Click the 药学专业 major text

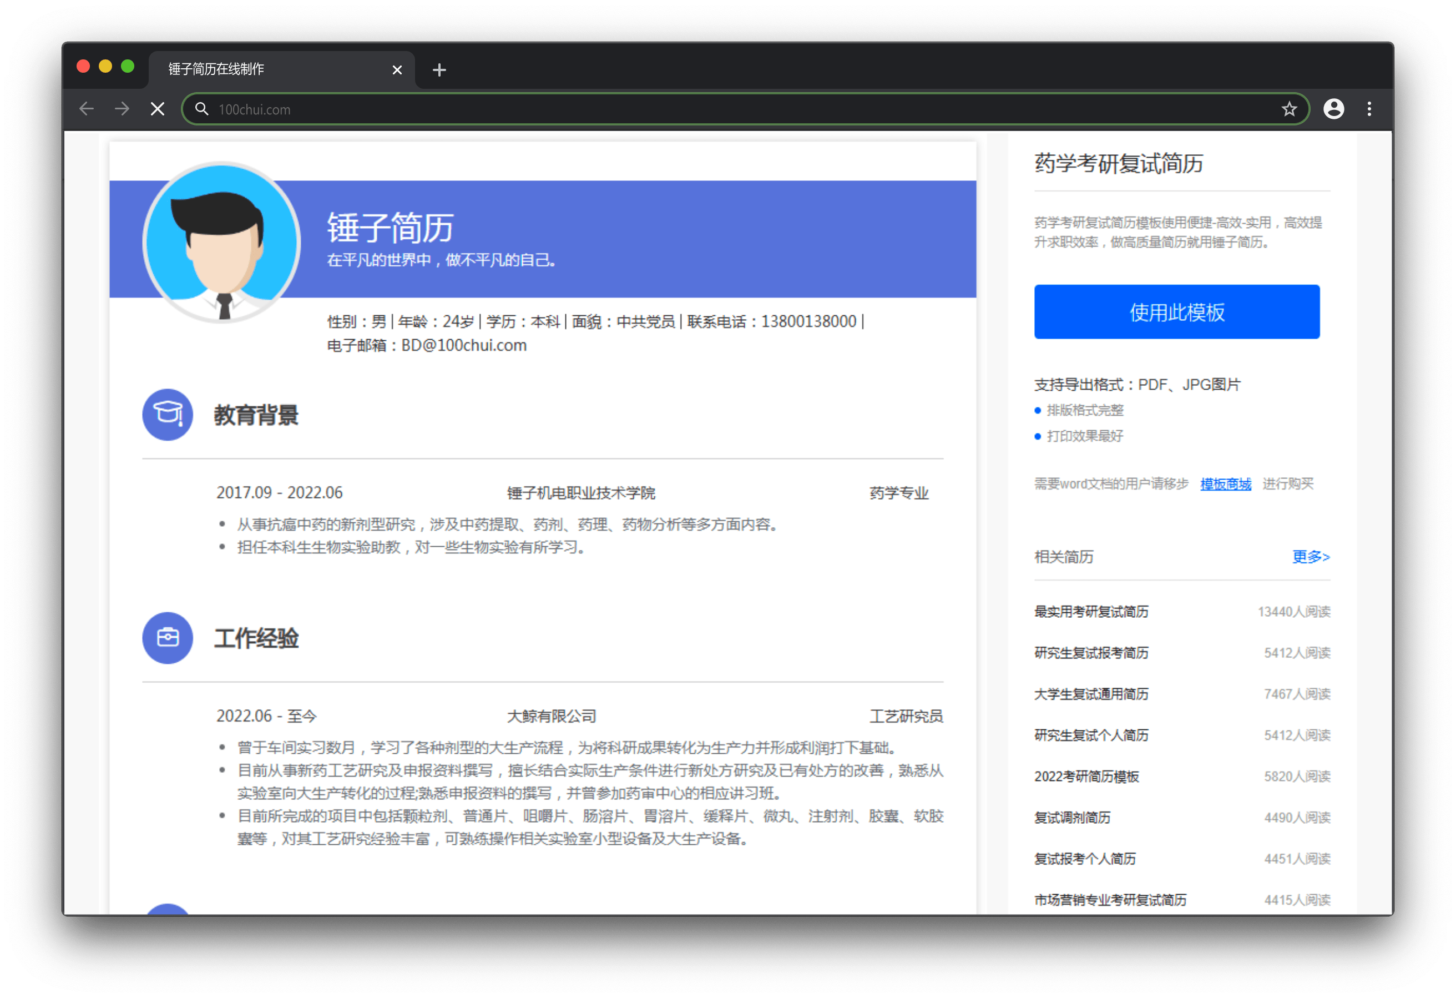pyautogui.click(x=898, y=493)
